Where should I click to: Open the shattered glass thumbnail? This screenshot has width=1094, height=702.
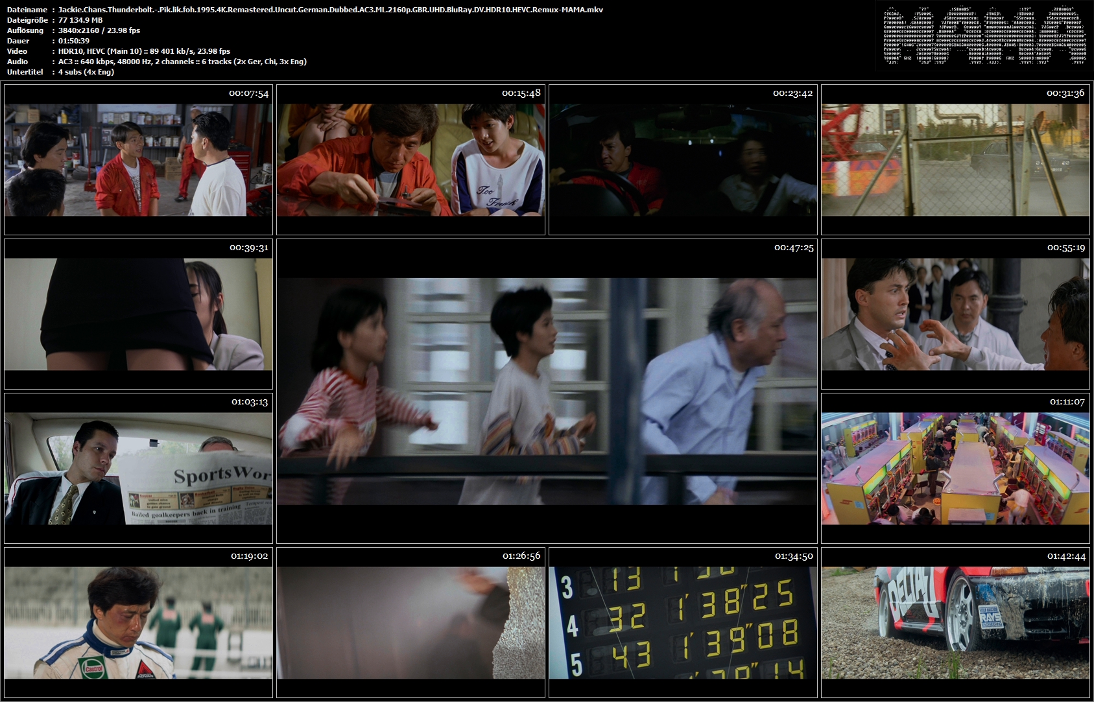point(410,623)
